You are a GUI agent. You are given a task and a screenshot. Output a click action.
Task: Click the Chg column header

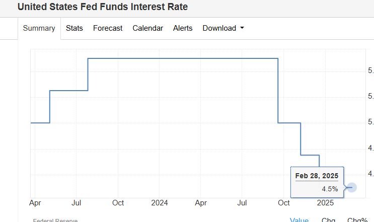328,220
